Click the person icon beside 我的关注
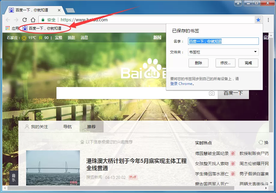Viewport: 276px width, 193px height. click(27, 127)
